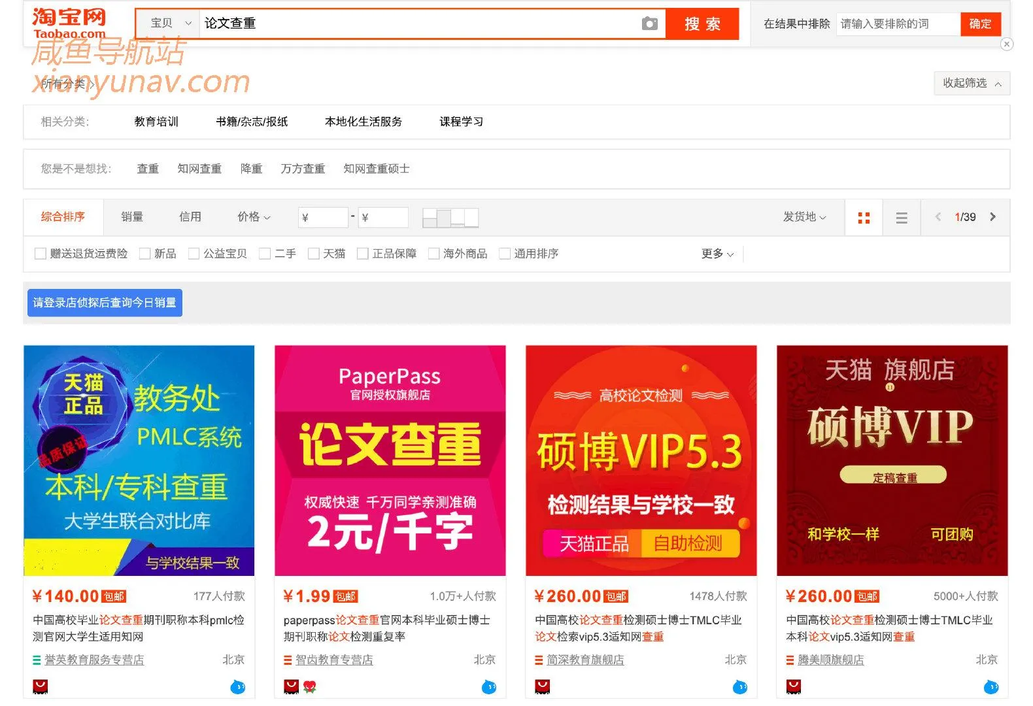
Task: Open shop link 简深教育旗舰店
Action: tap(585, 660)
